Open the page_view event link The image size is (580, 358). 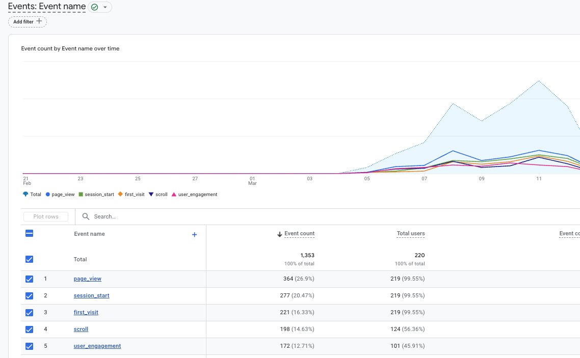pos(87,279)
